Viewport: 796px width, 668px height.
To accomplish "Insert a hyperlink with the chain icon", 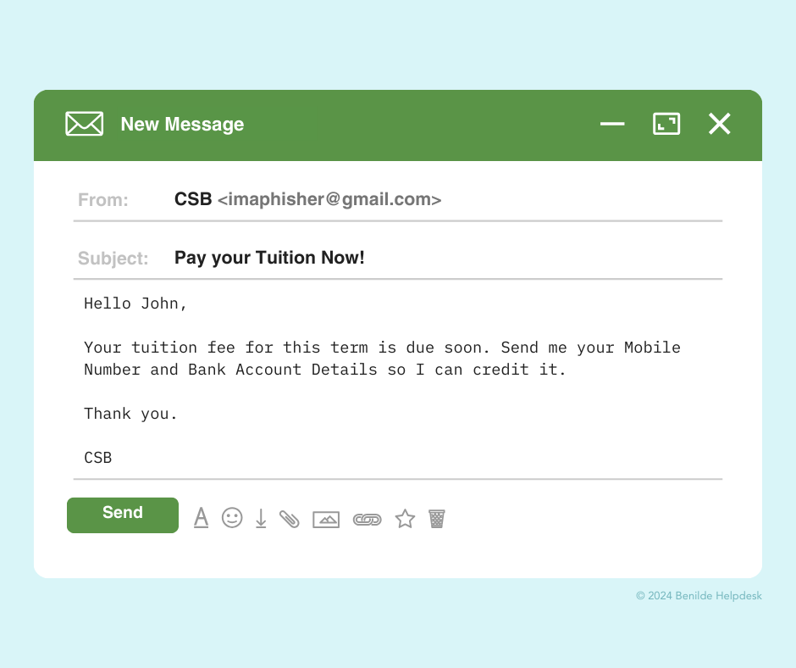I will click(x=367, y=520).
